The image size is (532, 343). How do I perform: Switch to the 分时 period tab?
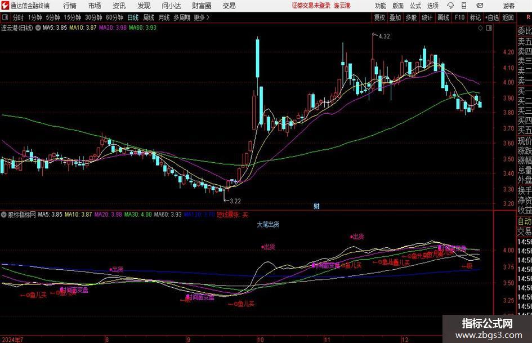click(x=18, y=17)
